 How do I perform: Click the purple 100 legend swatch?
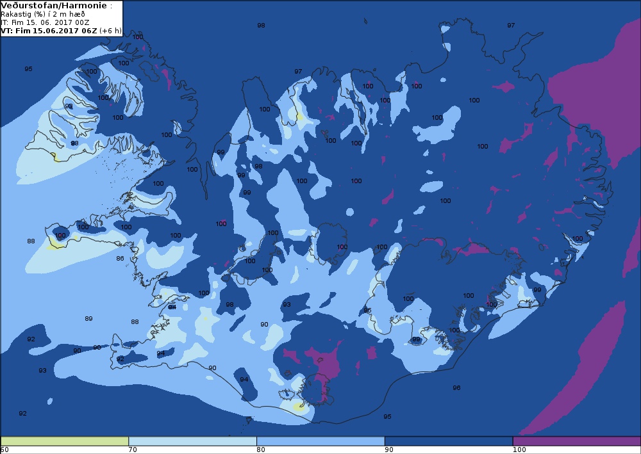point(576,441)
